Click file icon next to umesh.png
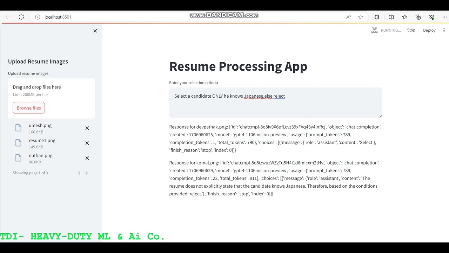 point(19,128)
